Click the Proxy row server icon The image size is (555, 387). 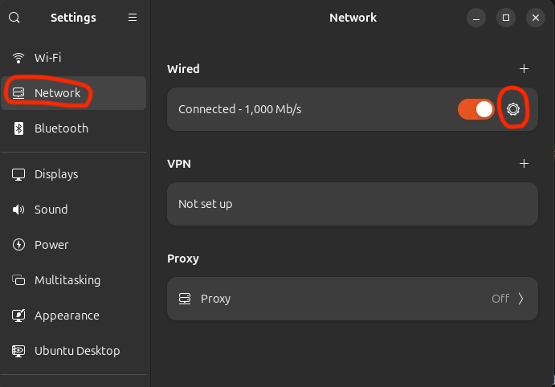click(x=185, y=299)
